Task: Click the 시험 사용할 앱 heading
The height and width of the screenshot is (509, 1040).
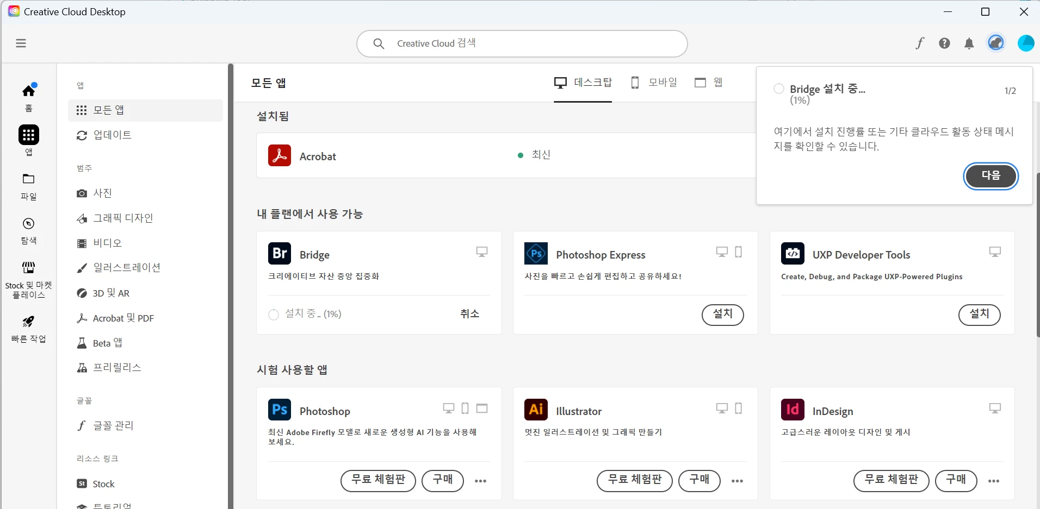Action: click(x=292, y=370)
